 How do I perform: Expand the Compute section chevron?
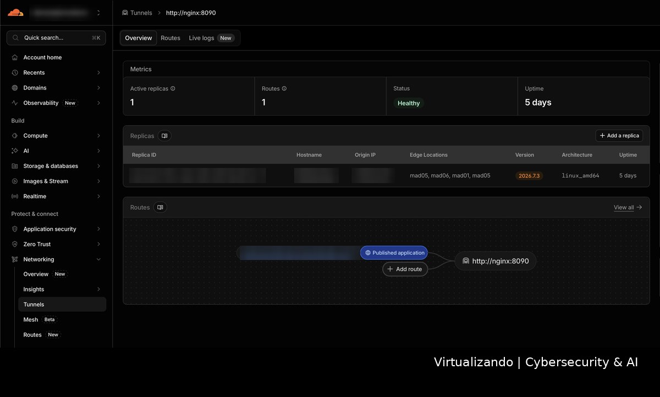(98, 136)
